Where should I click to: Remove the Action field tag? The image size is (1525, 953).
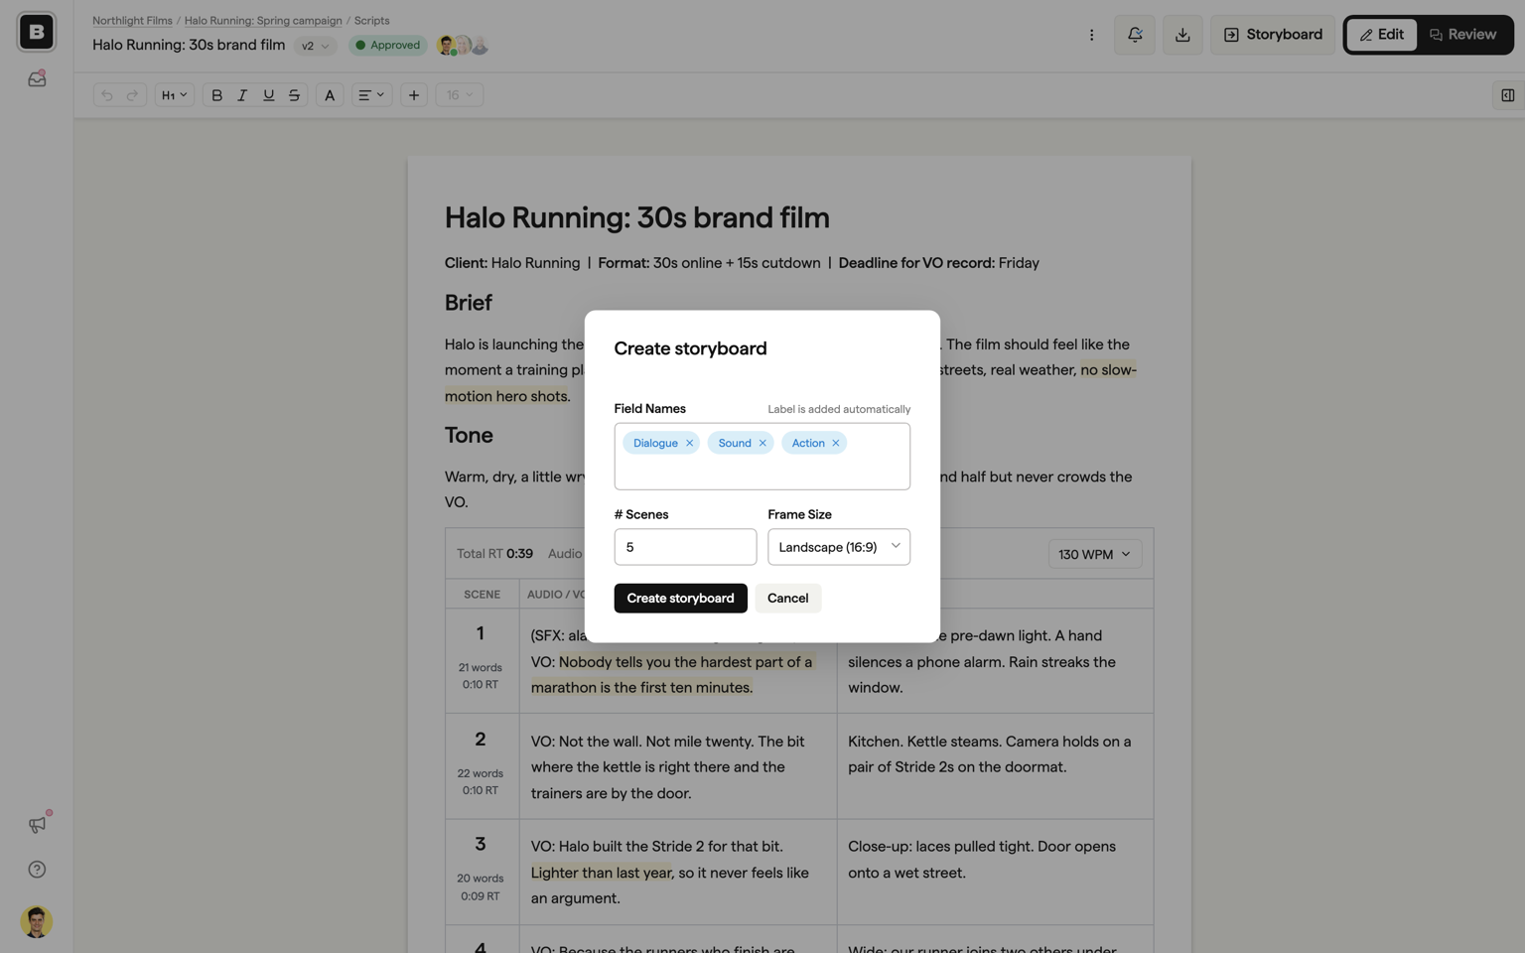point(836,443)
